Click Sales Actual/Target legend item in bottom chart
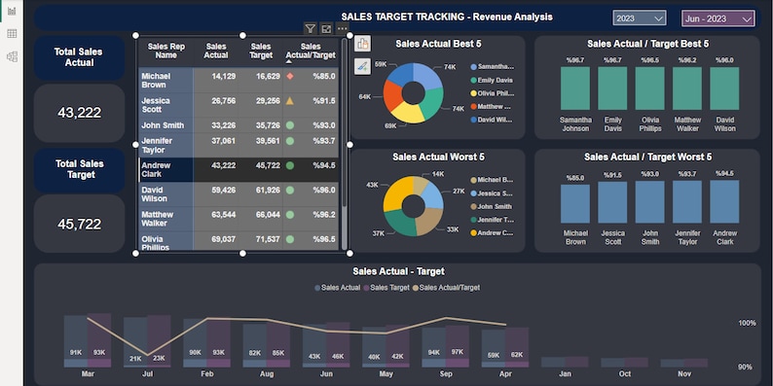773x386 pixels. click(x=446, y=288)
